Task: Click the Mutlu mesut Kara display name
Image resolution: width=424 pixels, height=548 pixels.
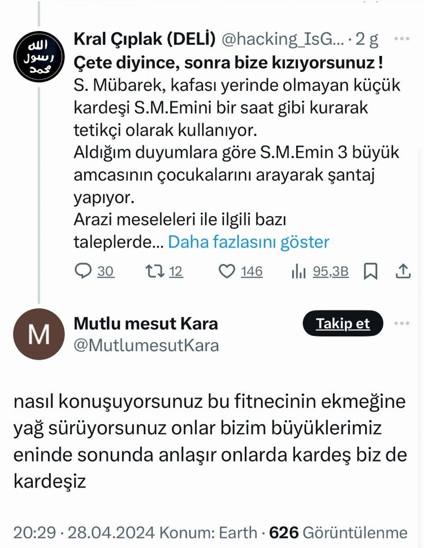Action: pos(146,324)
